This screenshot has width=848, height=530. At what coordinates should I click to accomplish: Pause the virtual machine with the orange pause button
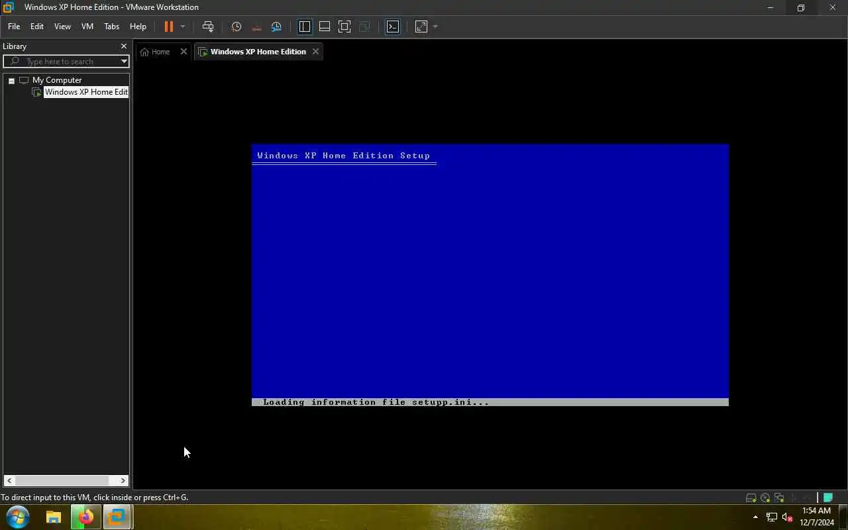pos(168,26)
